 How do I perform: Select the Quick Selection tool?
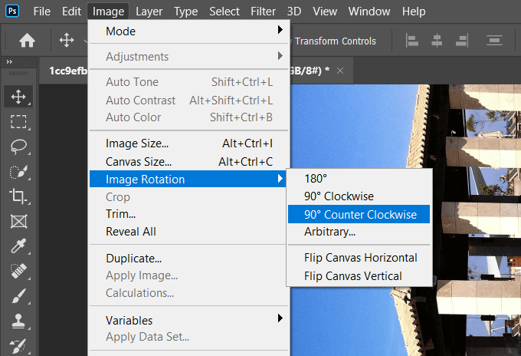(18, 171)
